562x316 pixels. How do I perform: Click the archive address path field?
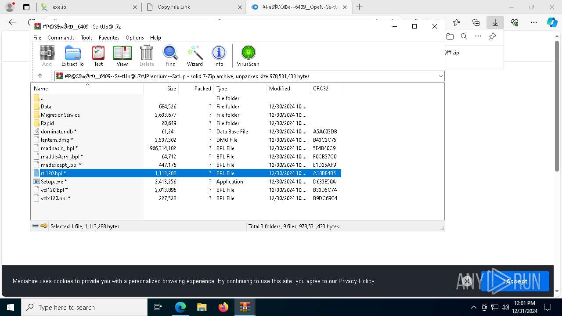[249, 76]
